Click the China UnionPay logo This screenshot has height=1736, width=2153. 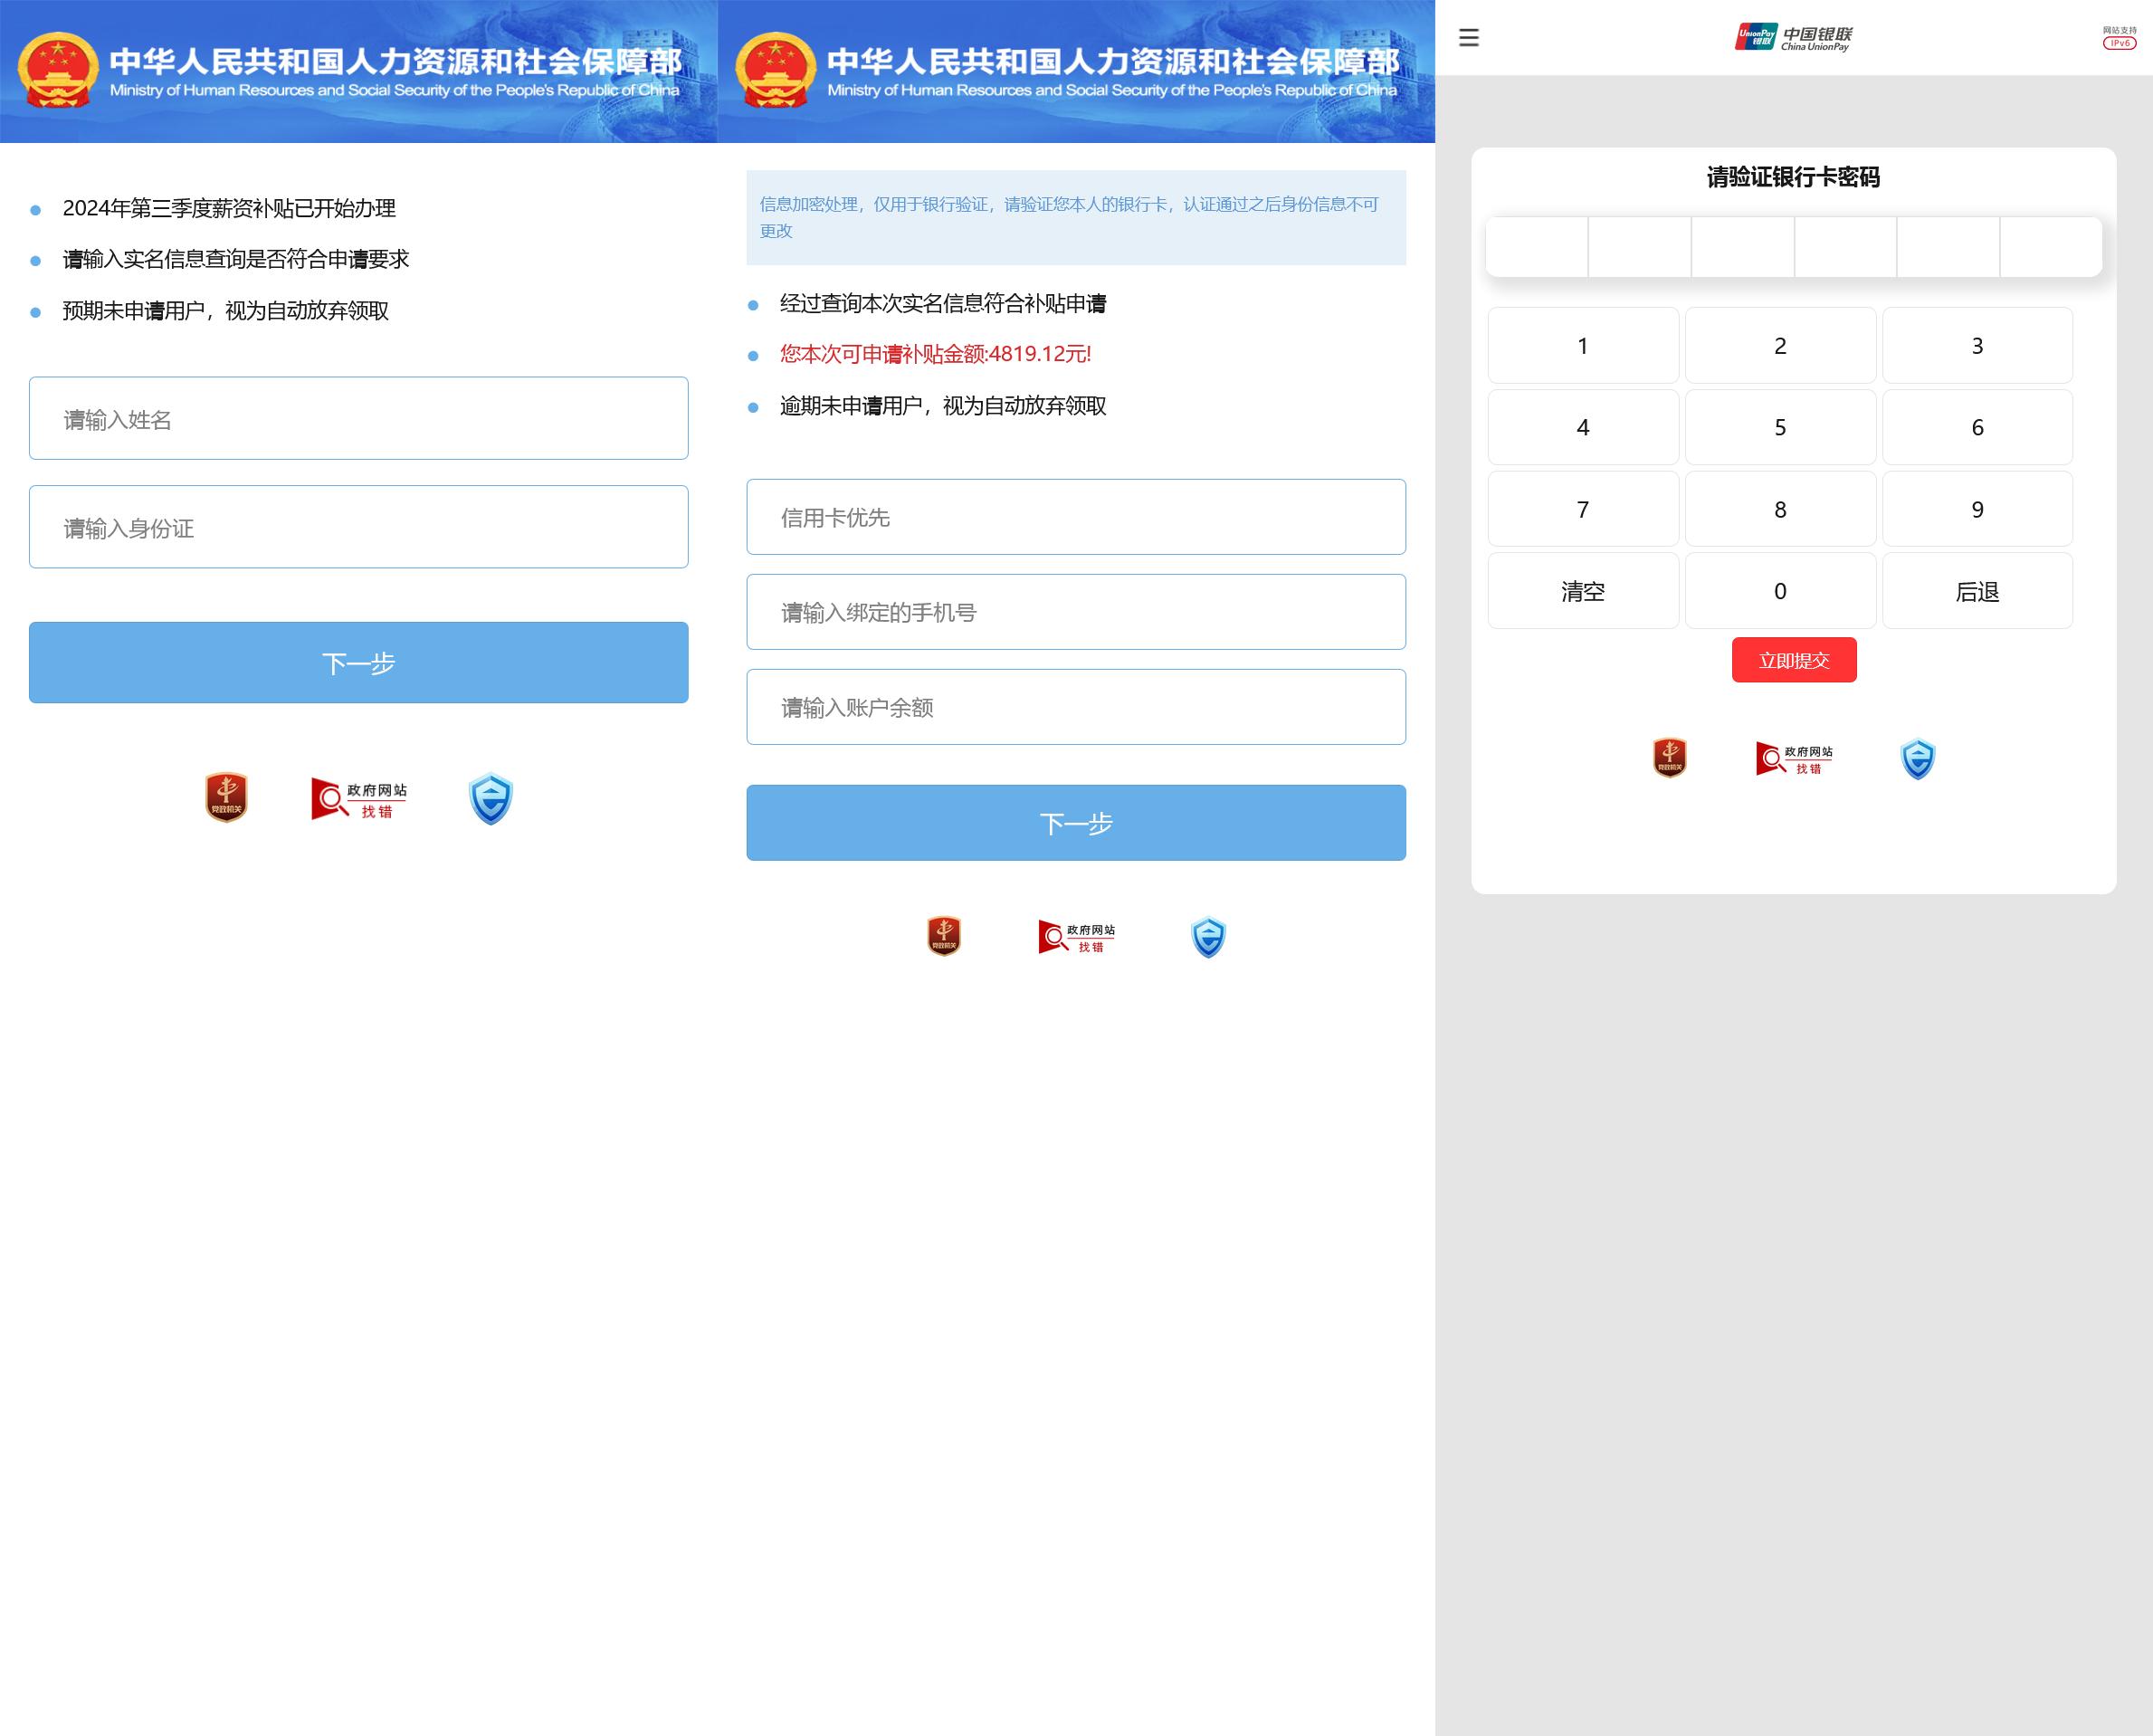[1793, 37]
